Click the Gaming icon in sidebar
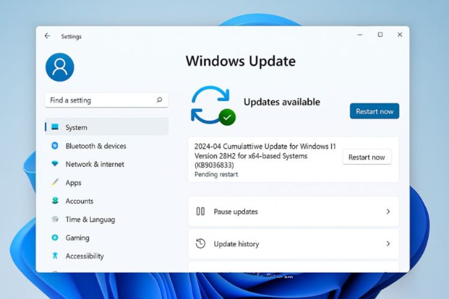Image resolution: width=449 pixels, height=299 pixels. [x=55, y=238]
